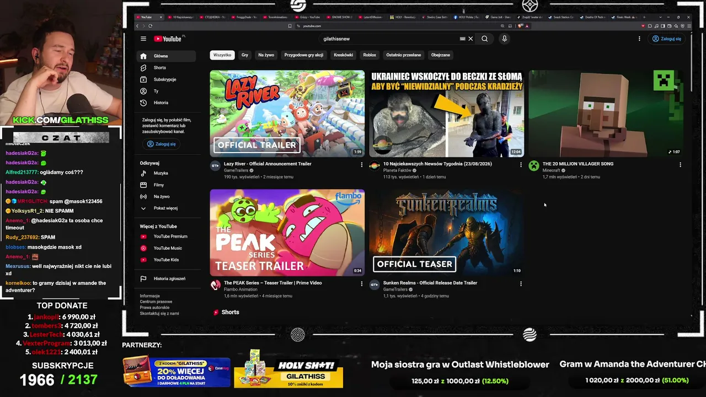Open Historia in the sidebar
The image size is (706, 397).
(x=165, y=103)
